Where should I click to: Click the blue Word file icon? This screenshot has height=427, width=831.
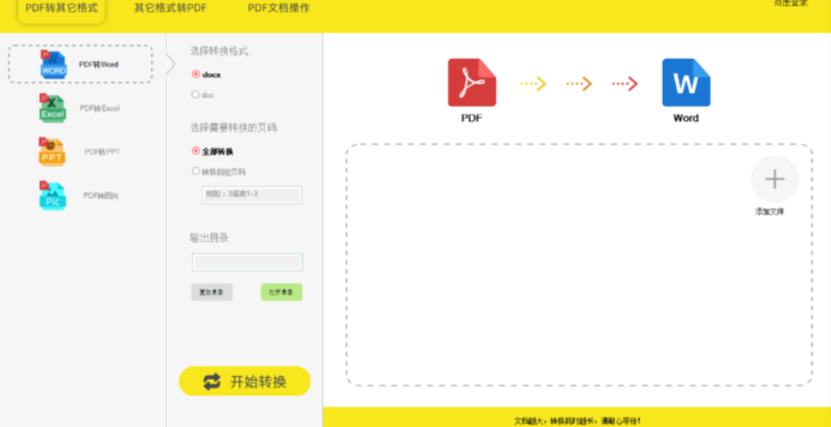click(x=686, y=83)
